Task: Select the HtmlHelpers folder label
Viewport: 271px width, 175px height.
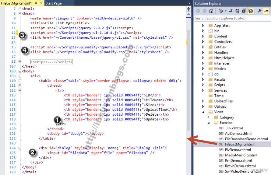Action: (224, 58)
